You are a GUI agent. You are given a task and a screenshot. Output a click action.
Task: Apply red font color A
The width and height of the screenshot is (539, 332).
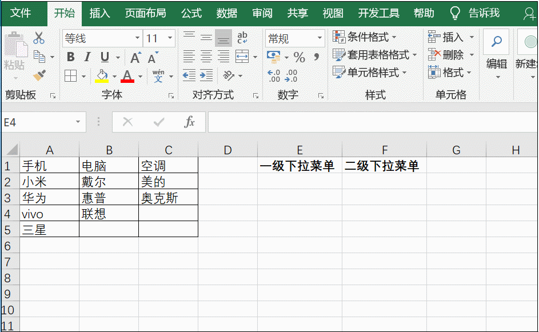(127, 76)
